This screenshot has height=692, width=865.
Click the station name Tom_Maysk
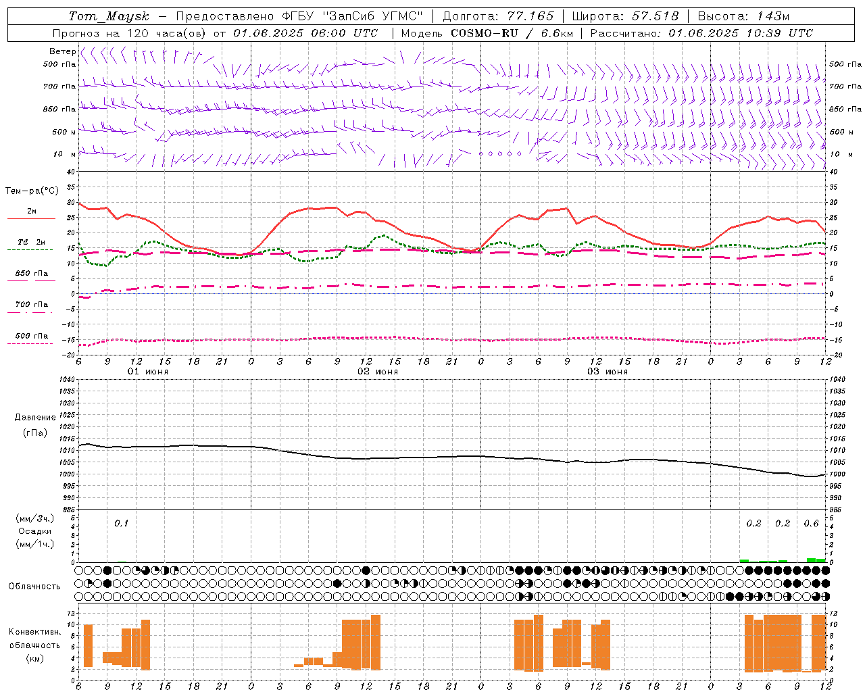pyautogui.click(x=109, y=16)
